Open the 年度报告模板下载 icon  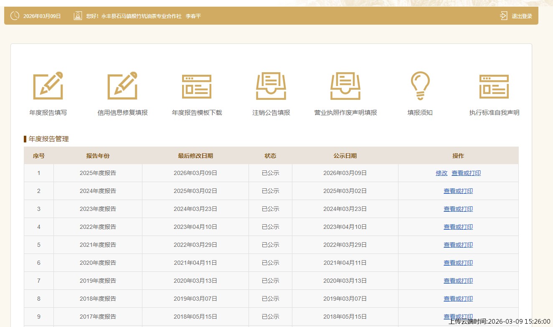point(197,86)
